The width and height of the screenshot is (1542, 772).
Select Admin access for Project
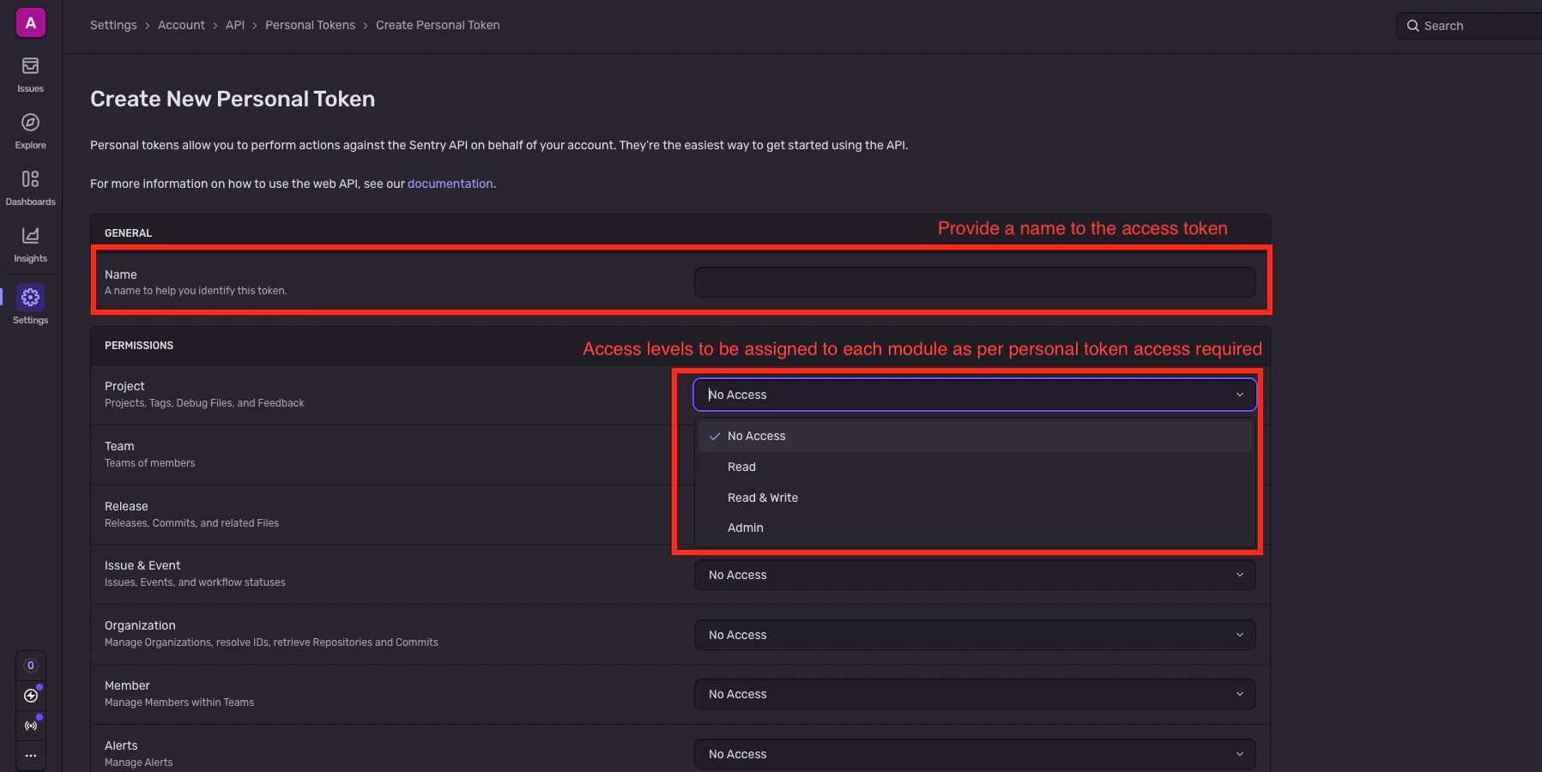pos(745,528)
